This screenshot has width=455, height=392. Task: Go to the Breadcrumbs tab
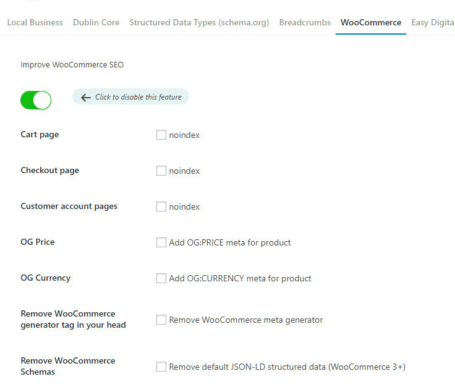click(305, 22)
